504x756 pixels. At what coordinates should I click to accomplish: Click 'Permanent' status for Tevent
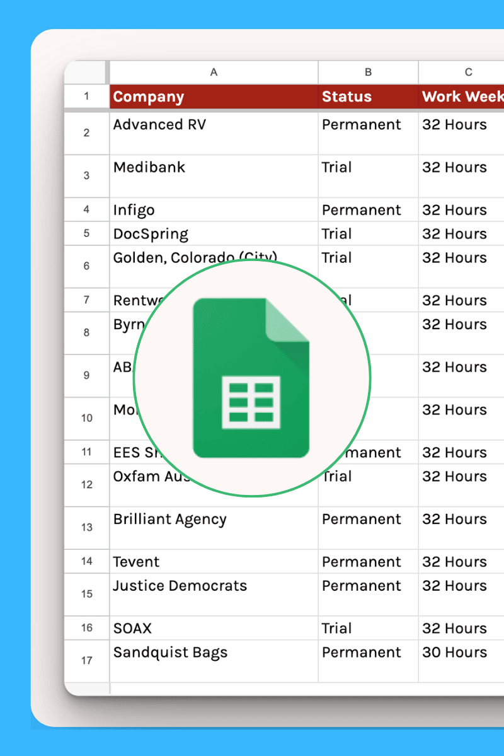[368, 561]
